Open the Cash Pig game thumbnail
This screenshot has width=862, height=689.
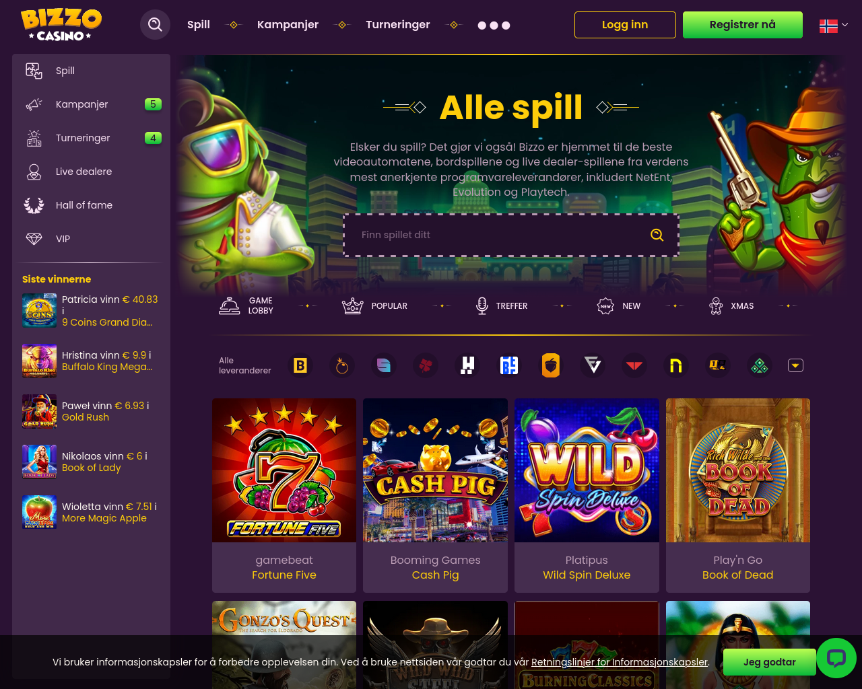(x=436, y=470)
